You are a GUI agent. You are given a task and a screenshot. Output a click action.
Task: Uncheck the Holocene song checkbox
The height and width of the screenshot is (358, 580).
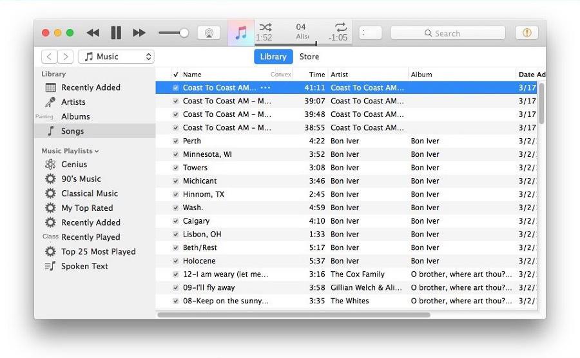pyautogui.click(x=176, y=261)
